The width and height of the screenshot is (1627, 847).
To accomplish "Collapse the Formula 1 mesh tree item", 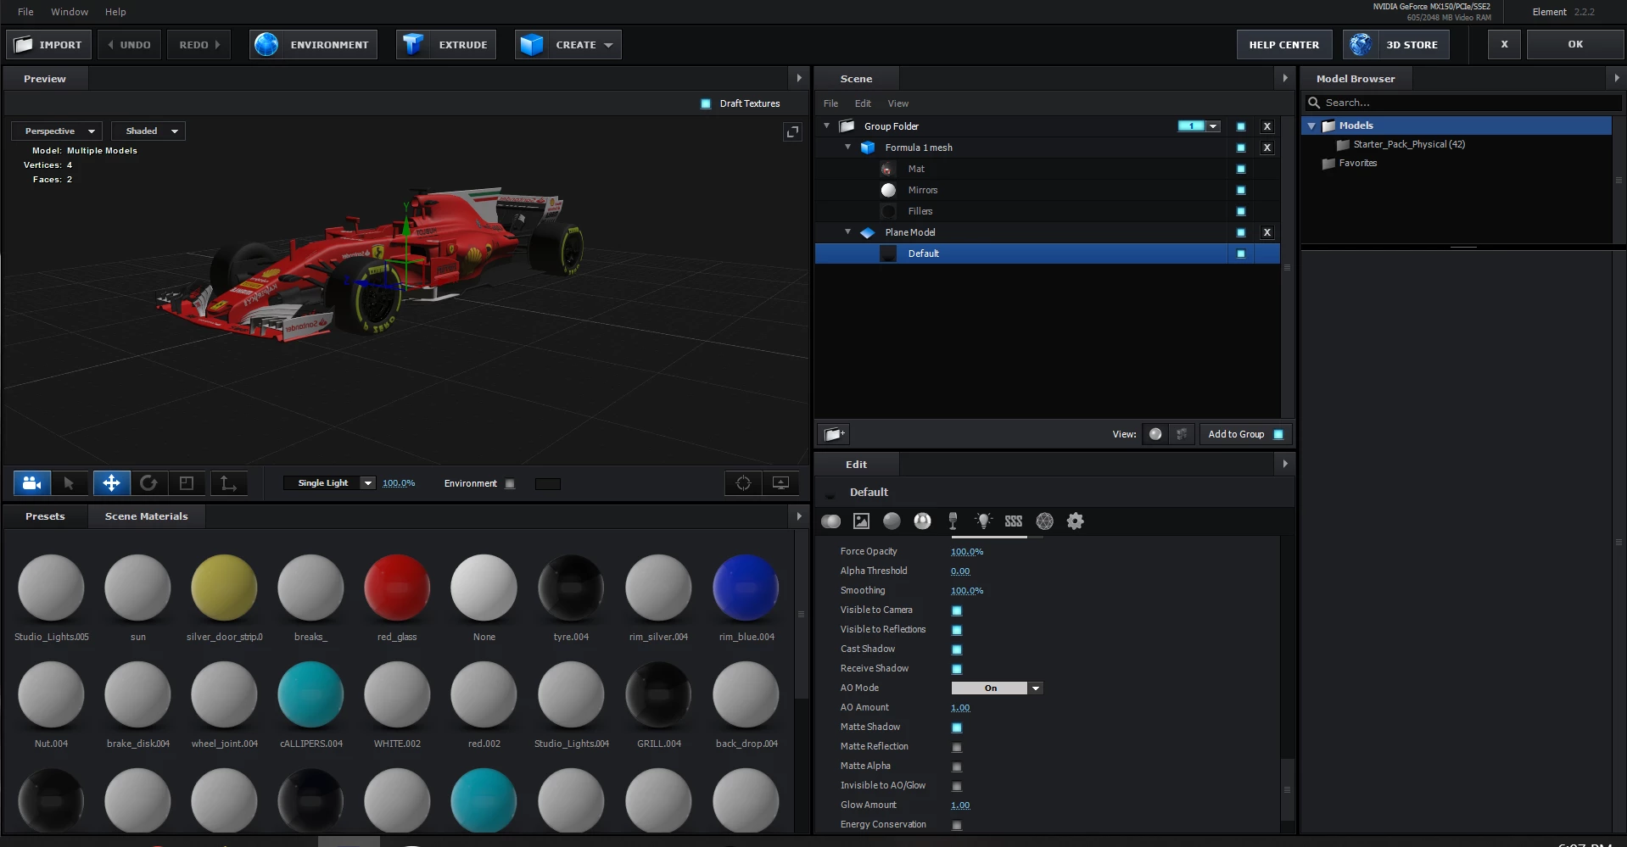I will [847, 147].
